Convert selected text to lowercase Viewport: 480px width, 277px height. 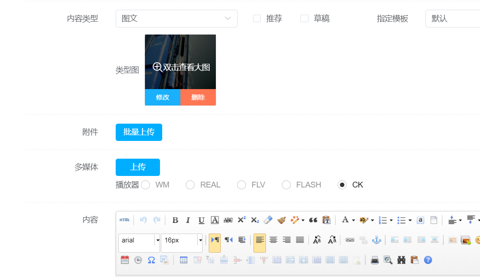point(332,240)
